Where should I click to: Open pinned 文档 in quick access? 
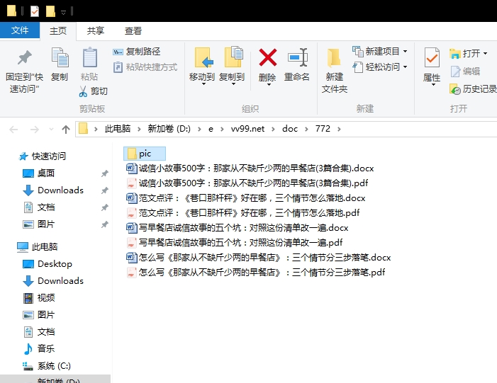pyautogui.click(x=39, y=207)
